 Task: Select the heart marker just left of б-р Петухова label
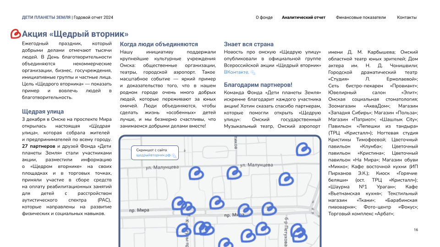click(263, 229)
